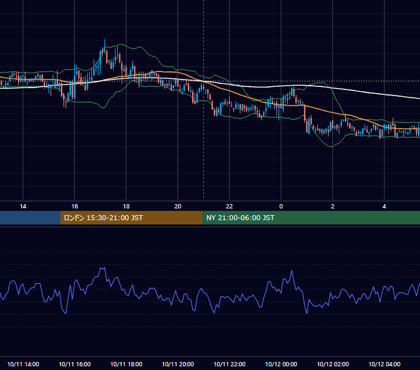Viewport: 420px width, 370px height.
Task: Click the 0 hour label on the time axis
Action: click(281, 207)
